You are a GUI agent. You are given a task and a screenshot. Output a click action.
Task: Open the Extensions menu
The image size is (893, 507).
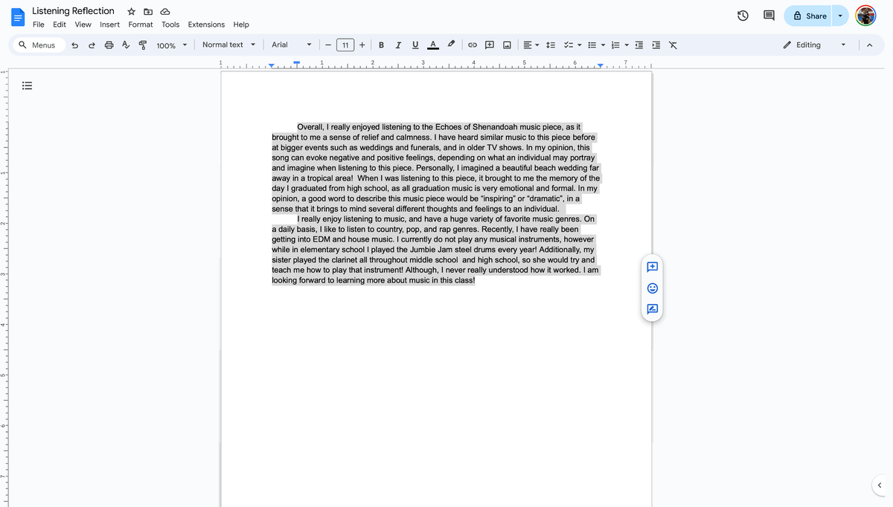coord(205,24)
